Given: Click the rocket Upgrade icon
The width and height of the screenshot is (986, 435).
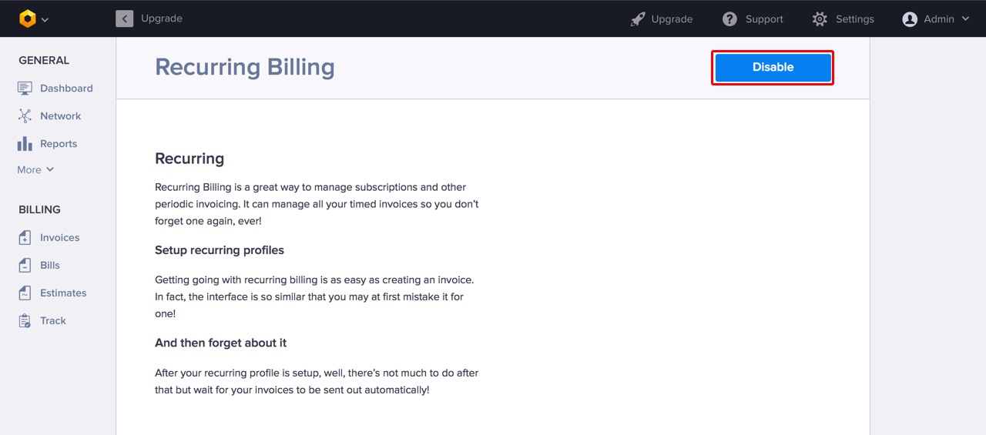Looking at the screenshot, I should coord(638,19).
